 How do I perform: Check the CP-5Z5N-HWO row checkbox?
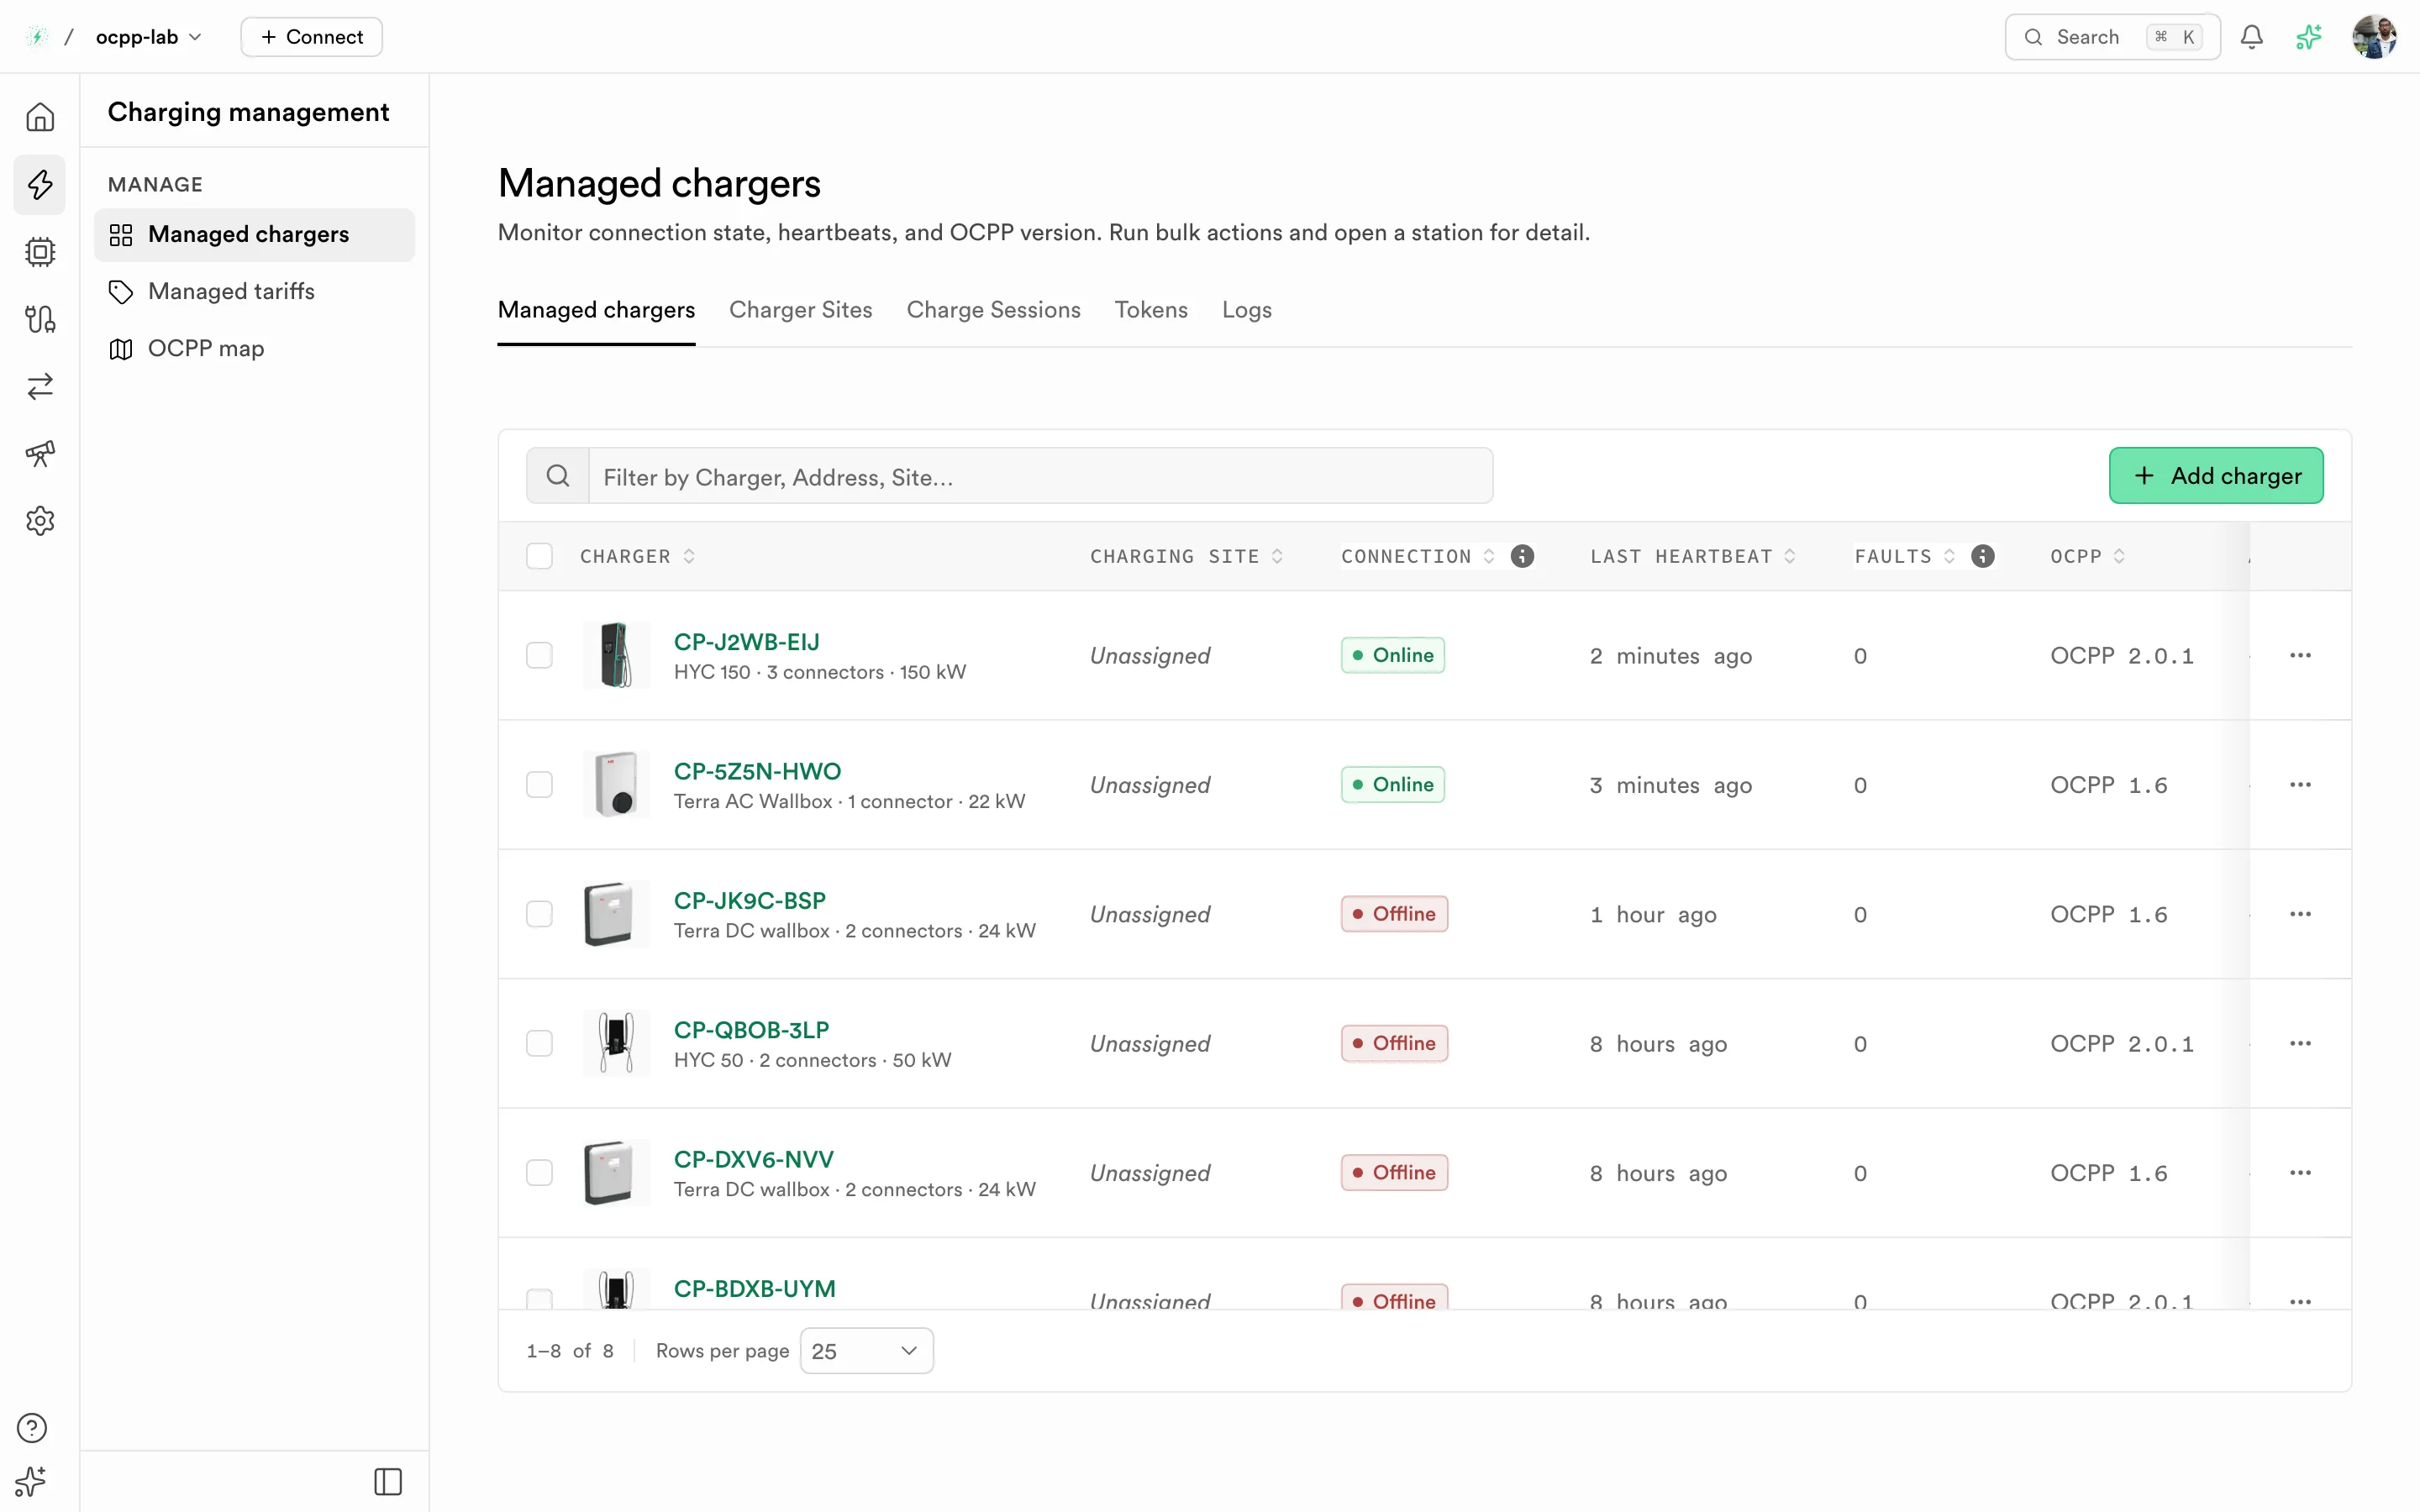[x=539, y=784]
